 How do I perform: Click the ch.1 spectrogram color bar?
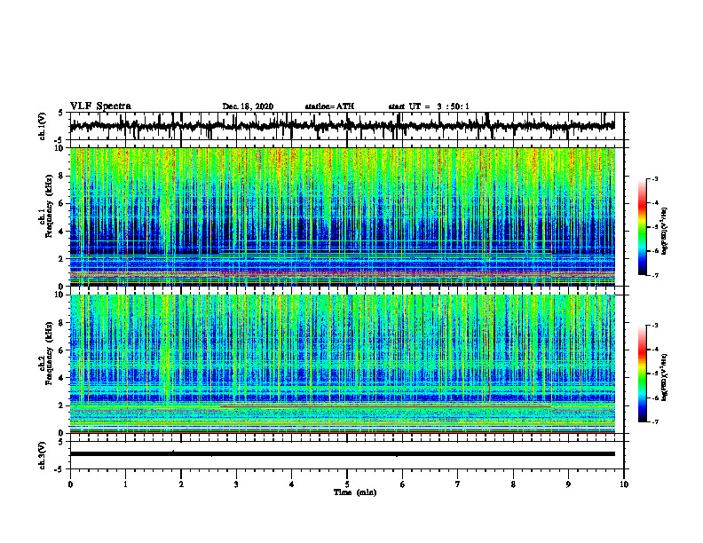click(x=642, y=227)
